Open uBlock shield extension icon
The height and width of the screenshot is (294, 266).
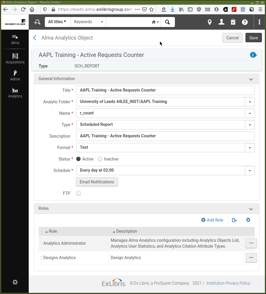(x=199, y=9)
